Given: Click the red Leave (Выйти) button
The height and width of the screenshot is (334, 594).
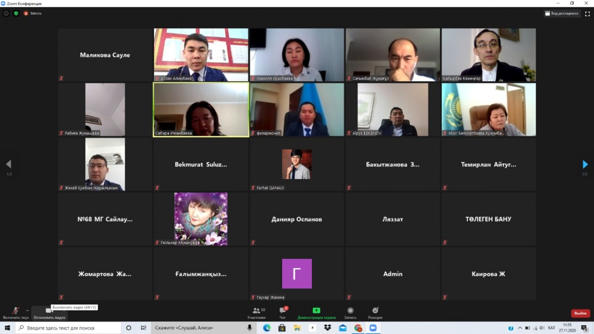Looking at the screenshot, I should [x=580, y=313].
